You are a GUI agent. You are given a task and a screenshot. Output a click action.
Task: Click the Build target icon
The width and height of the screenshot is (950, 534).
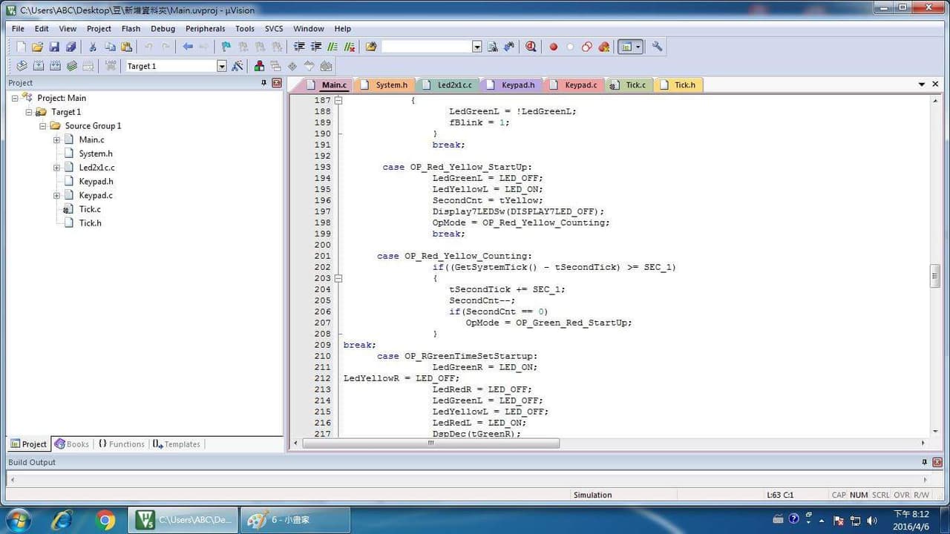pyautogui.click(x=39, y=66)
